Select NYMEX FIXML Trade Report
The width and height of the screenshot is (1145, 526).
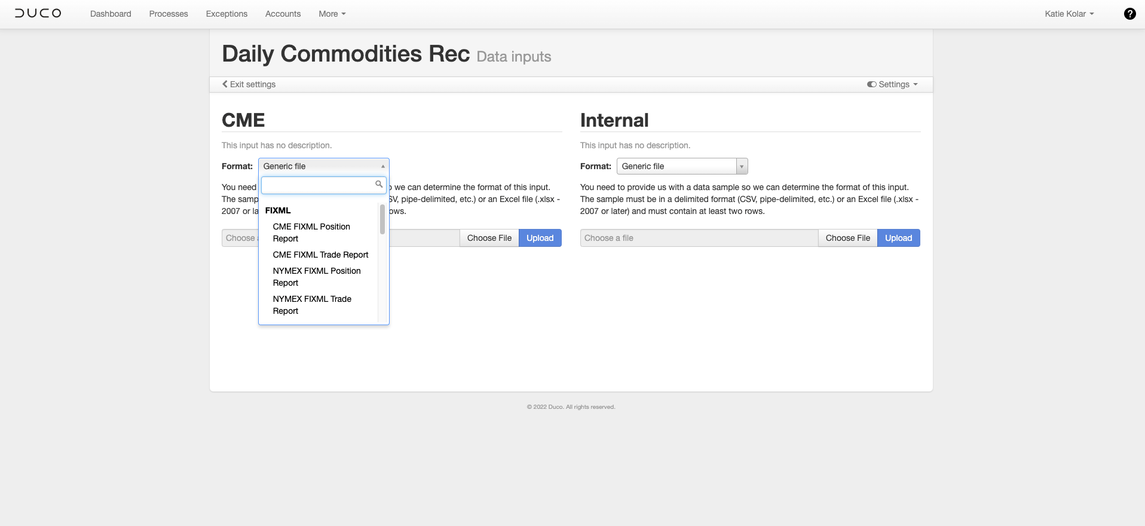(312, 305)
